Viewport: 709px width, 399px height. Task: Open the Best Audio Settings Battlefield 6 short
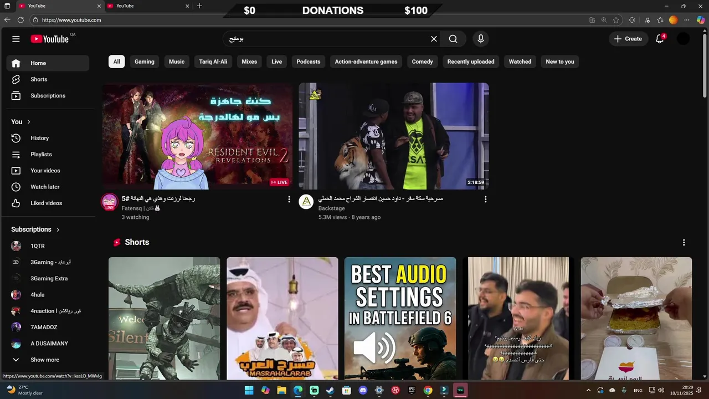coord(400,319)
